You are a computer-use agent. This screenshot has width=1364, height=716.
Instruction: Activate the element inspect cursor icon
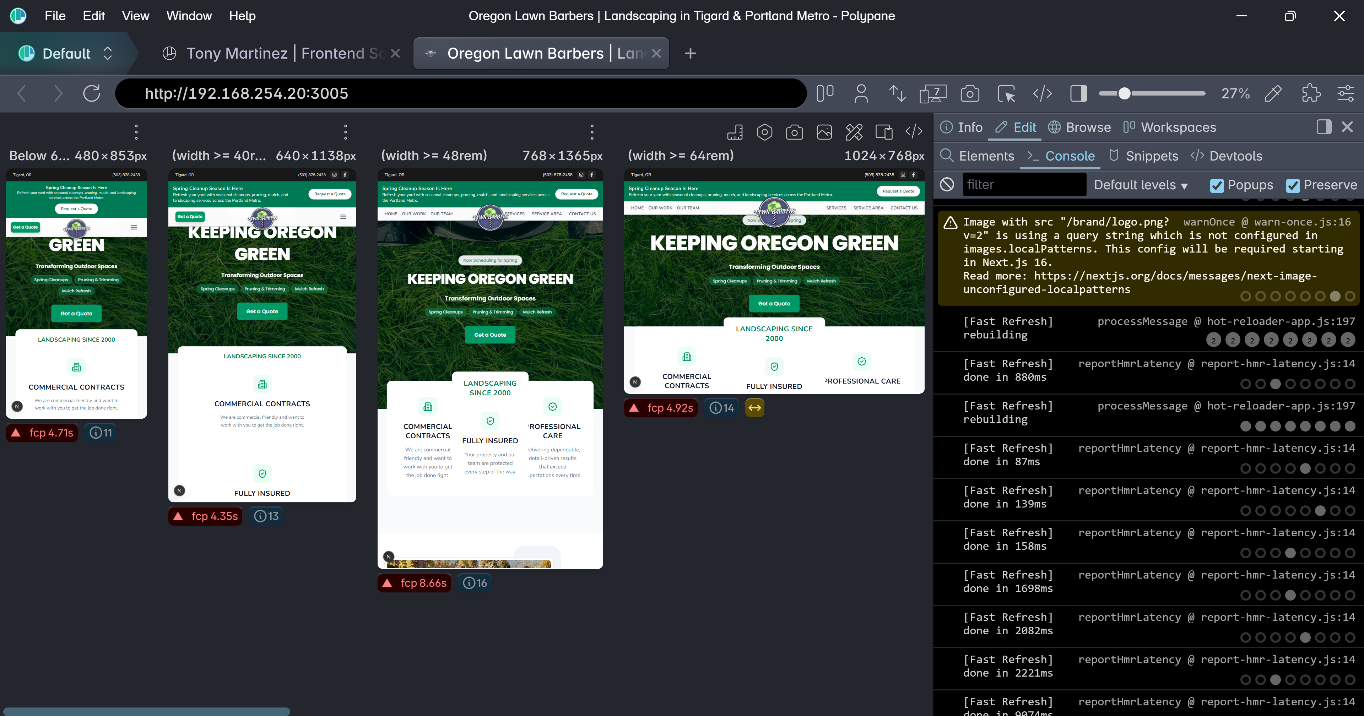[x=1006, y=94]
